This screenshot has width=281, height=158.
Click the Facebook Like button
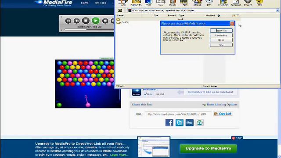(x=148, y=94)
